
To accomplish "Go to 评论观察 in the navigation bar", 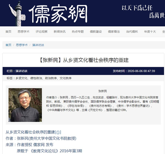I will [x=42, y=32].
